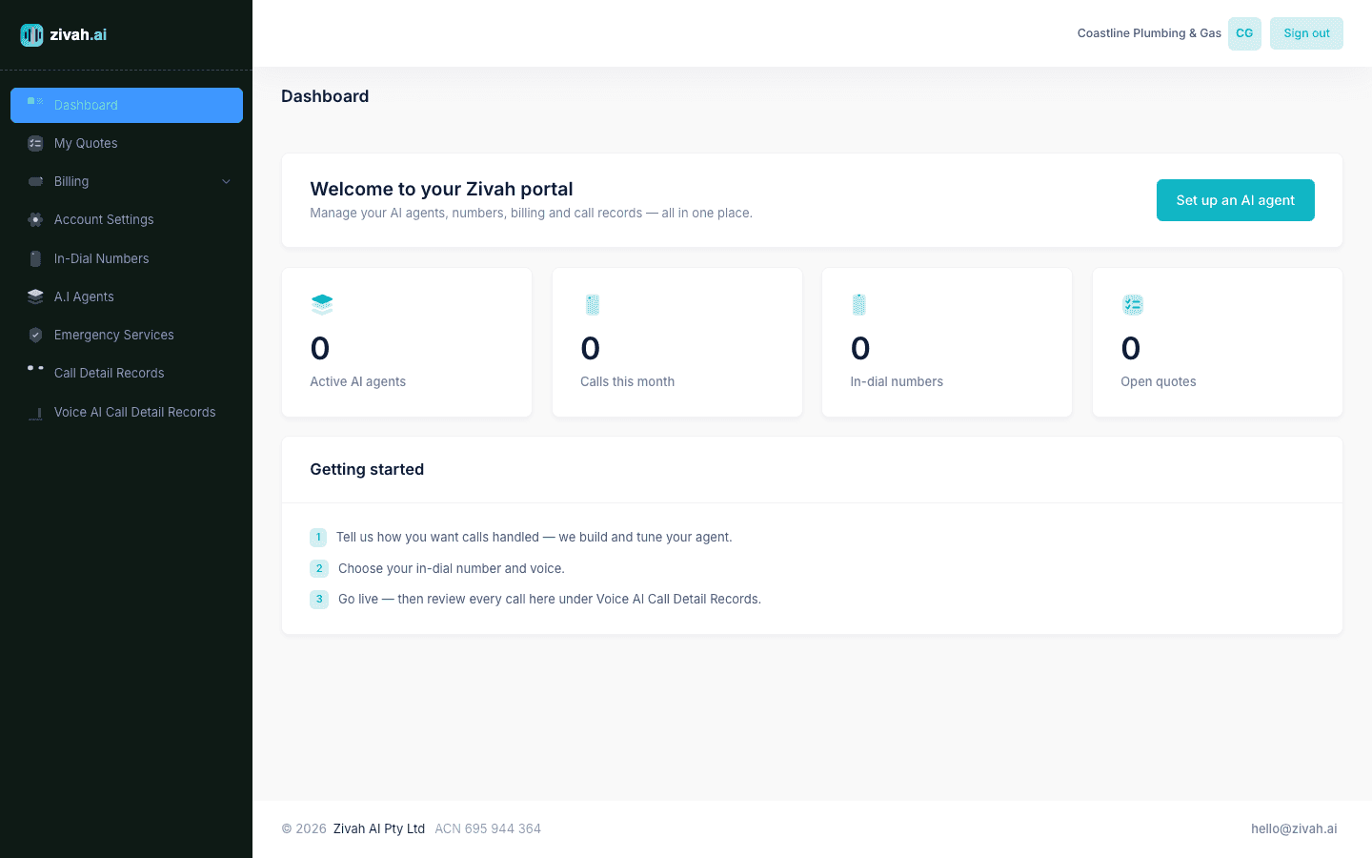Click the Welcome to your Zivah portal heading
This screenshot has height=858, width=1372.
tap(441, 189)
